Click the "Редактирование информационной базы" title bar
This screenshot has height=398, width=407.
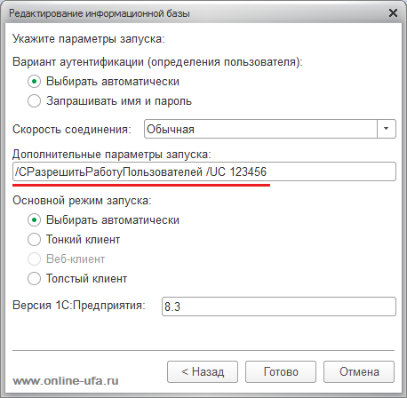(100, 13)
